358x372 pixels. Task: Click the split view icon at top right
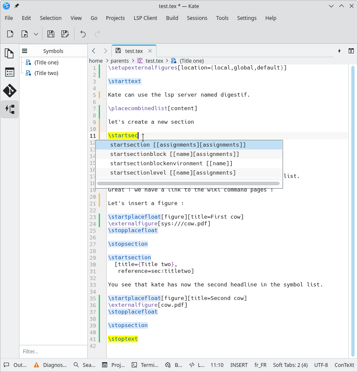click(351, 51)
